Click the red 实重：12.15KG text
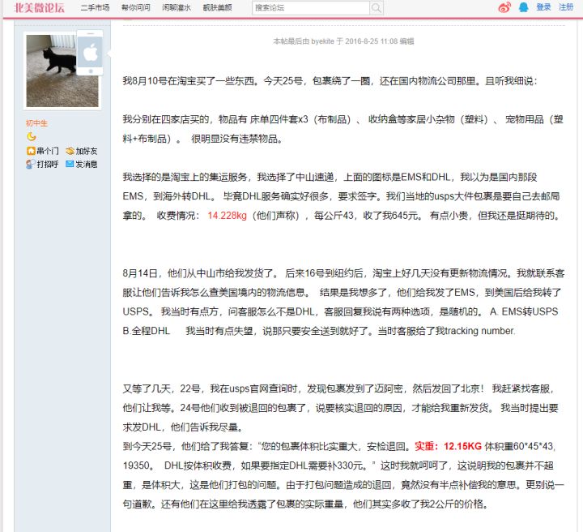 coord(448,446)
